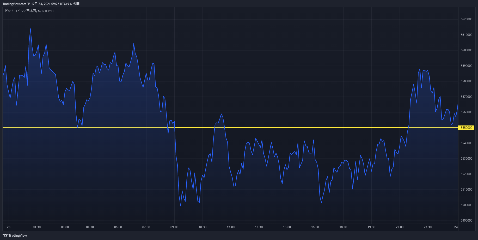Click the 06:00 time axis label

pos(118,227)
